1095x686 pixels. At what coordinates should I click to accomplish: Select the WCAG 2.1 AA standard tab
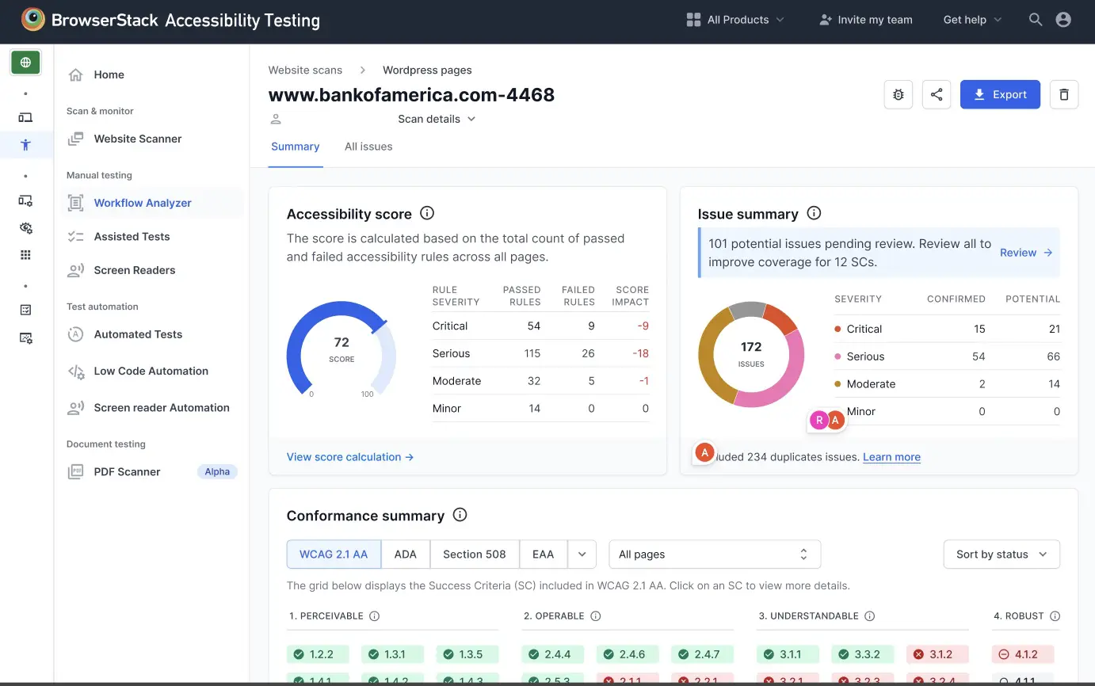coord(334,555)
